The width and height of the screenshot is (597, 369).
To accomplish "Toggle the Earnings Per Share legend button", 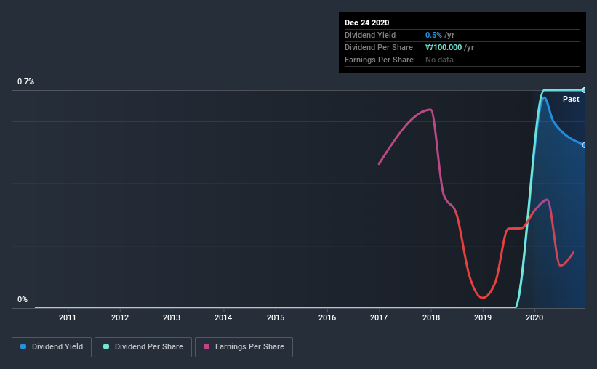I will [x=244, y=347].
